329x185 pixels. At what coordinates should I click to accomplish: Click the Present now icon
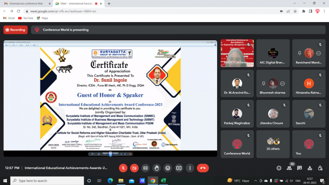[x=179, y=168]
